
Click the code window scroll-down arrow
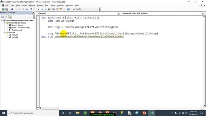(204, 105)
